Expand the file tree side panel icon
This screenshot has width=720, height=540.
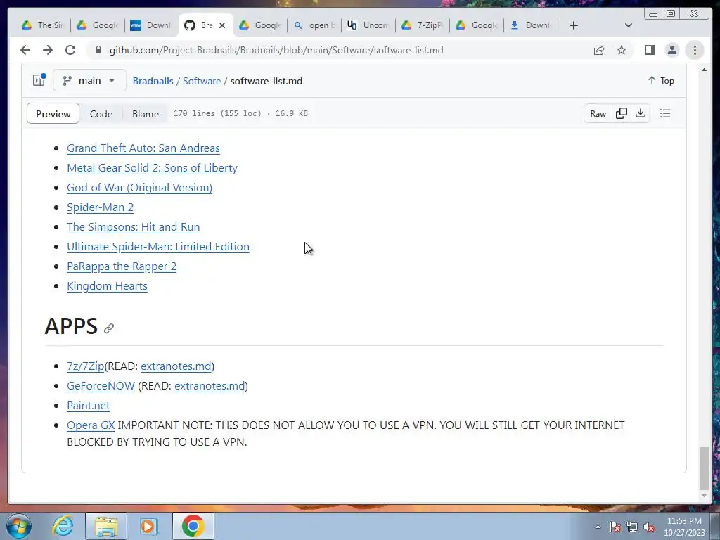pyautogui.click(x=39, y=80)
